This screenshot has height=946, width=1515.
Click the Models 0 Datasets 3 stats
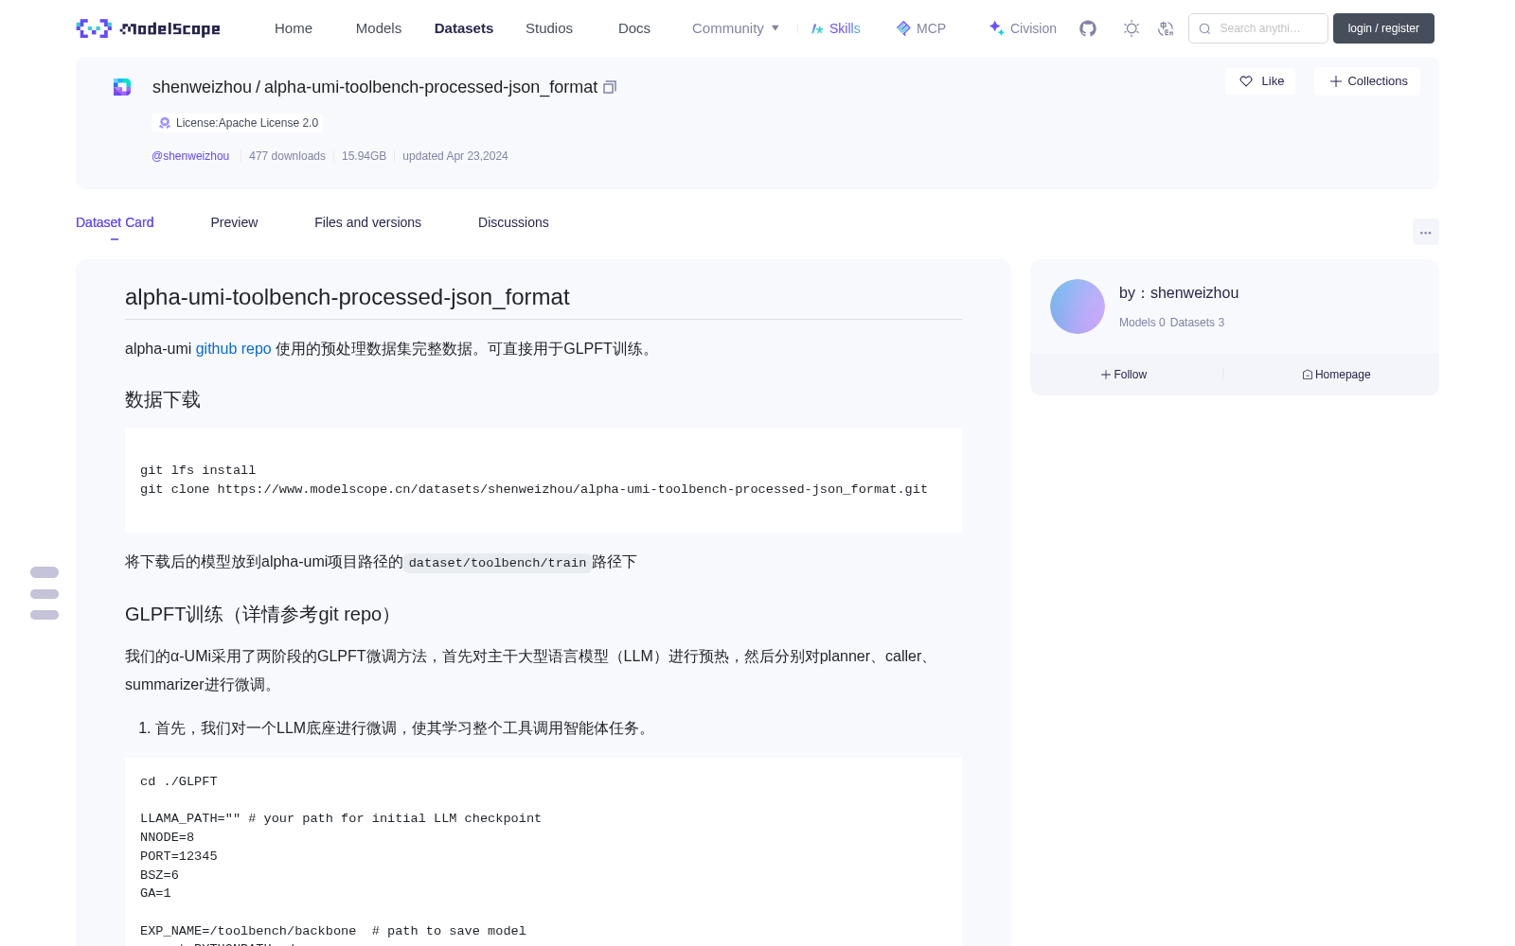(1171, 323)
